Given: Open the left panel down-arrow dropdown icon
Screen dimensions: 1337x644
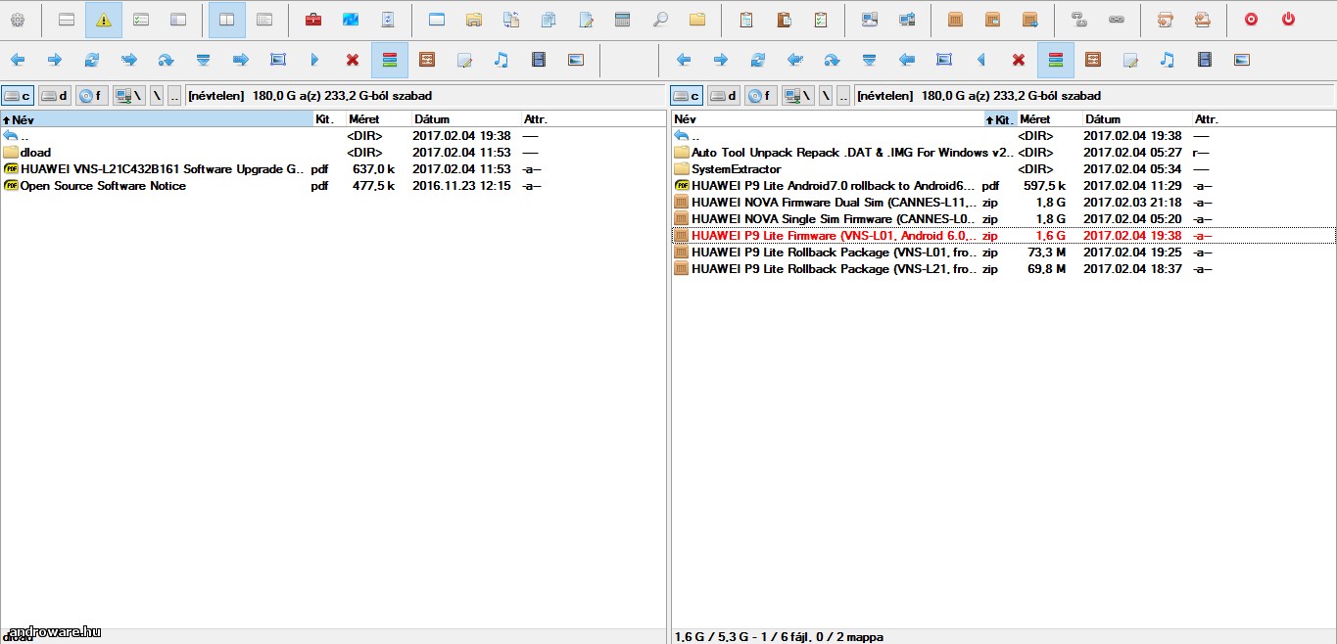Looking at the screenshot, I should coord(203,60).
